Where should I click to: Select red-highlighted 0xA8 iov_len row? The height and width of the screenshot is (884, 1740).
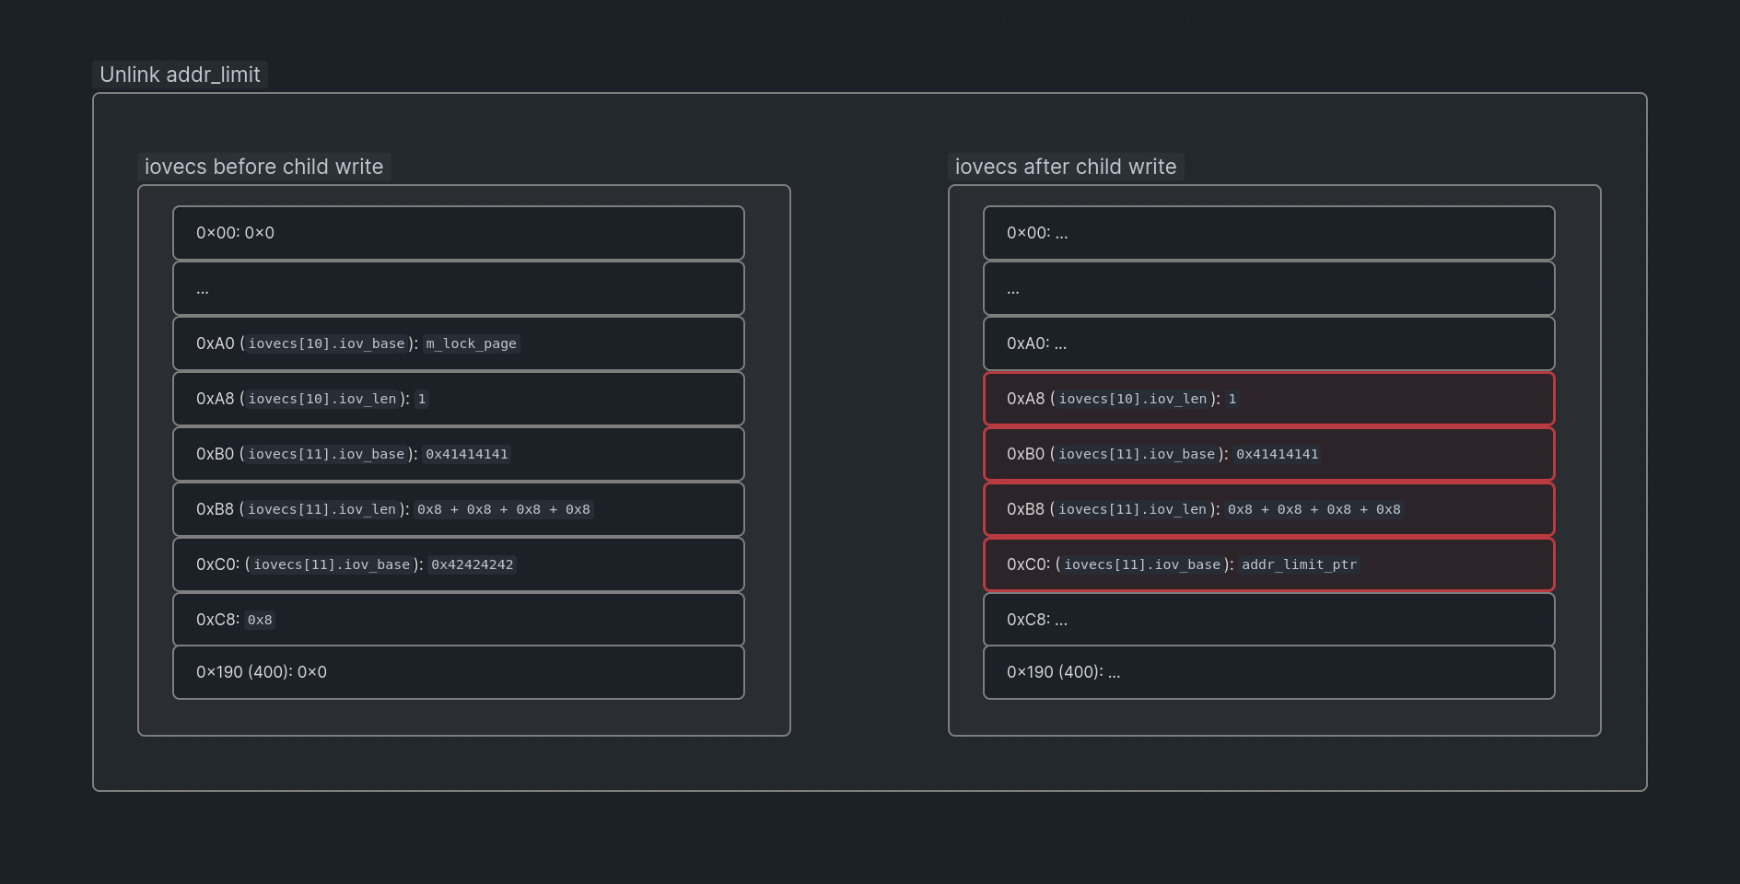[x=1268, y=399]
